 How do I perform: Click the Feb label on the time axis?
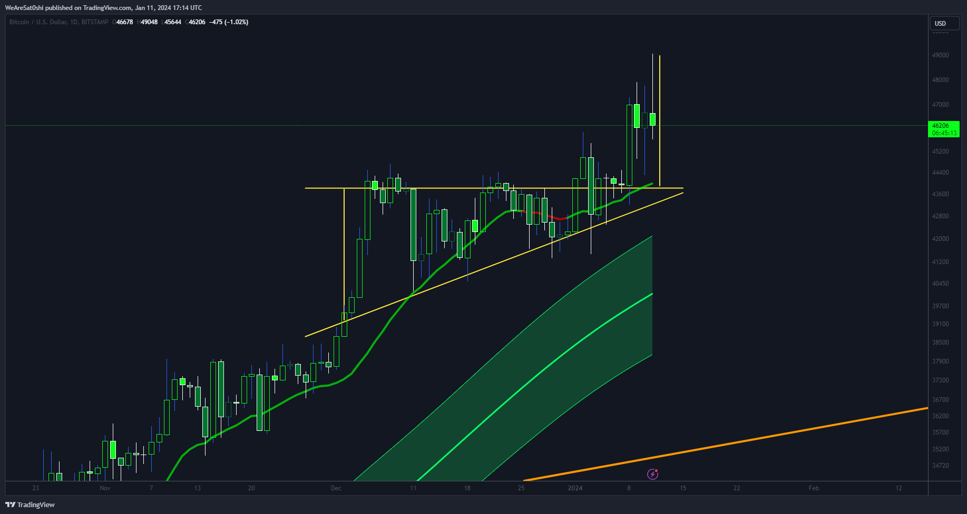814,488
